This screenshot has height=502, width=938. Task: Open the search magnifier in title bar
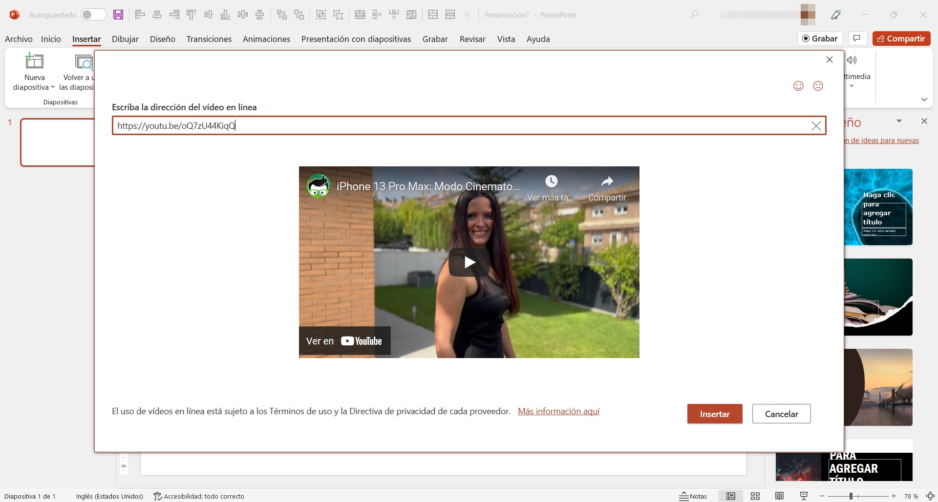point(694,15)
